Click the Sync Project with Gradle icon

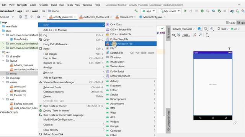pos(232,11)
